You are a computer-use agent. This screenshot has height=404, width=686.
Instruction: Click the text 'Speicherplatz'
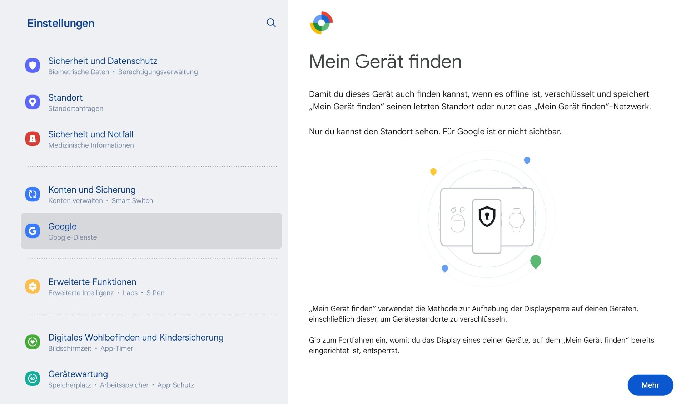[70, 385]
